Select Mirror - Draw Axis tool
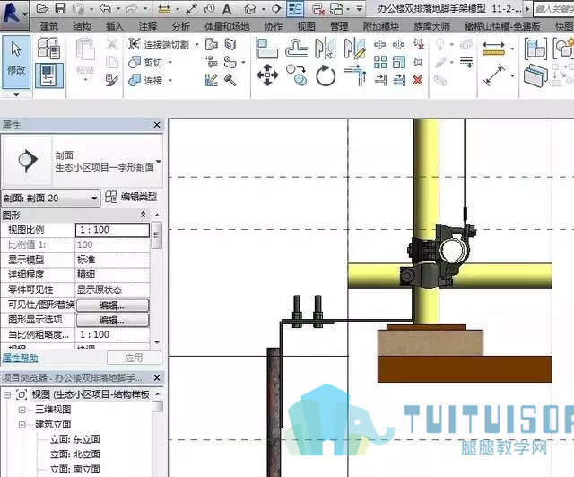The image size is (574, 477). click(355, 49)
